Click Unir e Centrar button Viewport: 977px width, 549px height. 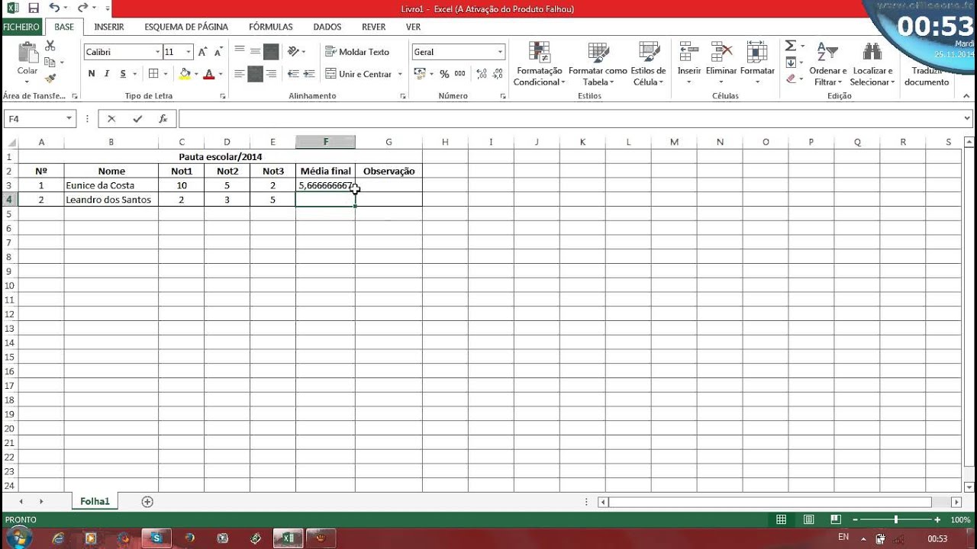pyautogui.click(x=359, y=74)
